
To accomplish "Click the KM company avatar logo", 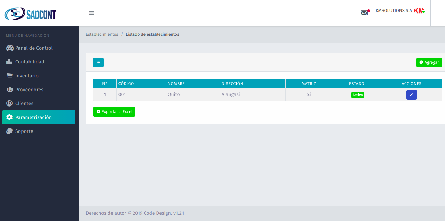I will pyautogui.click(x=419, y=11).
